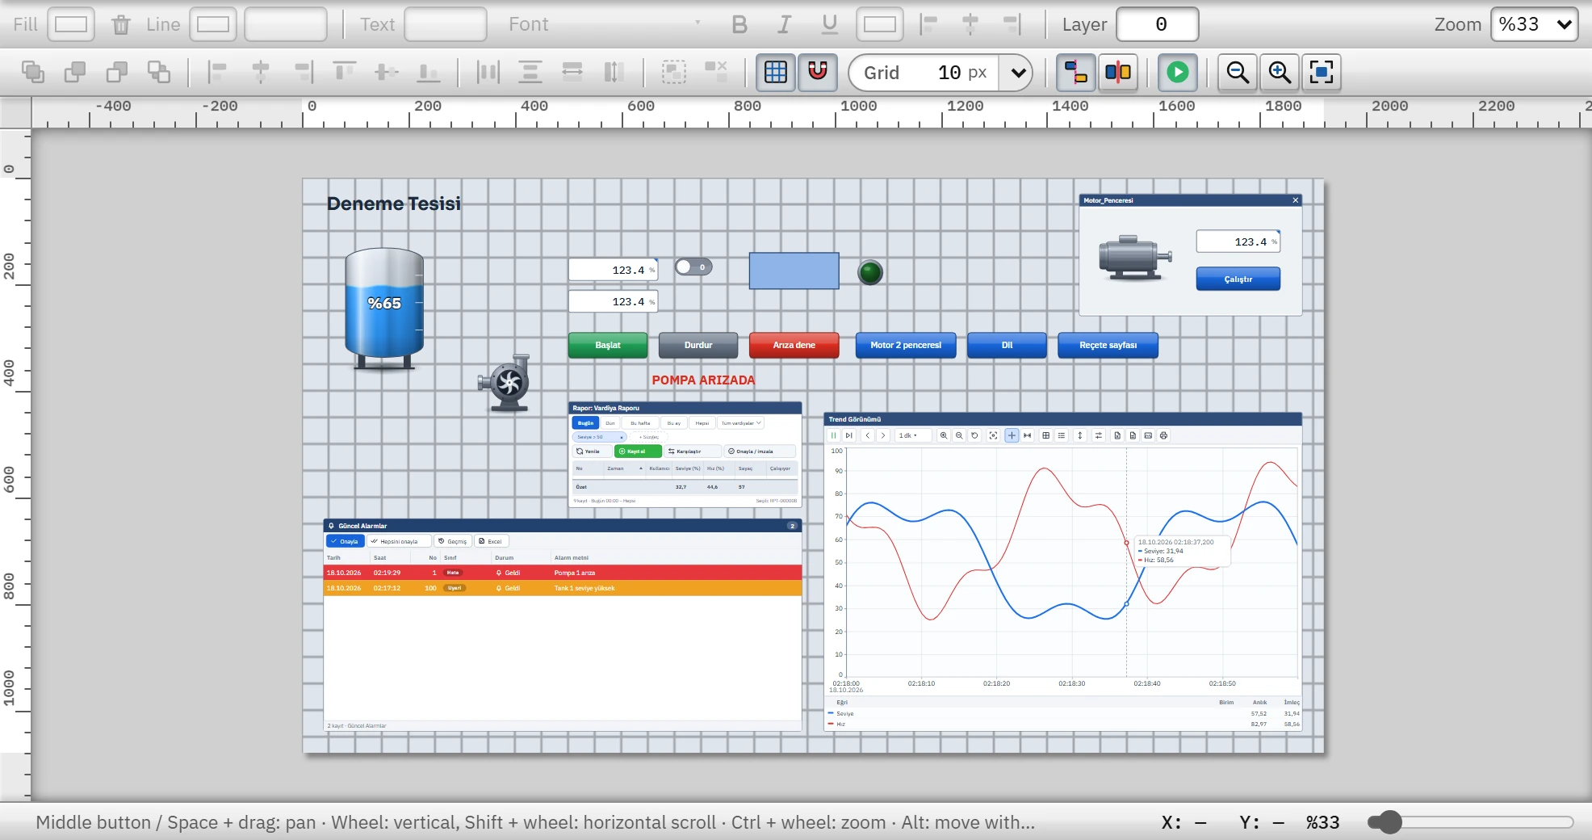The image size is (1592, 840).
Task: Click align top edges icon
Action: 345,72
